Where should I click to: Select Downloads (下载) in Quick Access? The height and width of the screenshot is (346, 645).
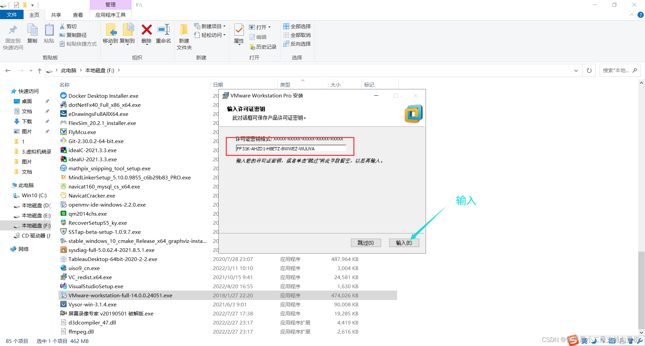[27, 121]
